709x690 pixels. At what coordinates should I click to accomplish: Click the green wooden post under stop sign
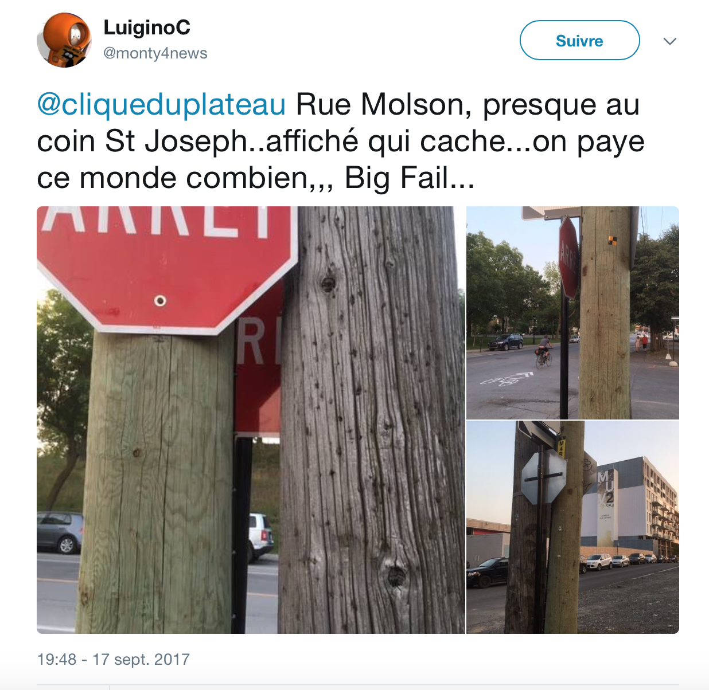(x=156, y=483)
